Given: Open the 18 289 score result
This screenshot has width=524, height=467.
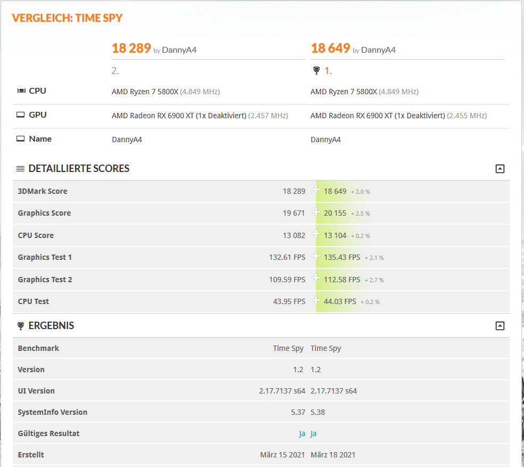Looking at the screenshot, I should pyautogui.click(x=131, y=48).
